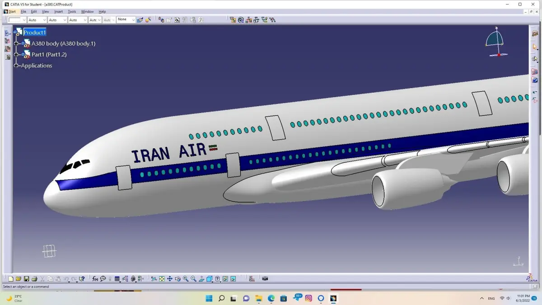Select Product1 in the specification tree
Viewport: 542px width, 305px height.
click(35, 33)
